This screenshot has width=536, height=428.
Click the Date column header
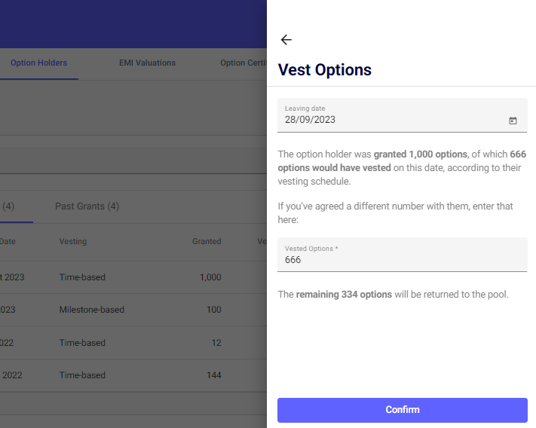(x=8, y=241)
